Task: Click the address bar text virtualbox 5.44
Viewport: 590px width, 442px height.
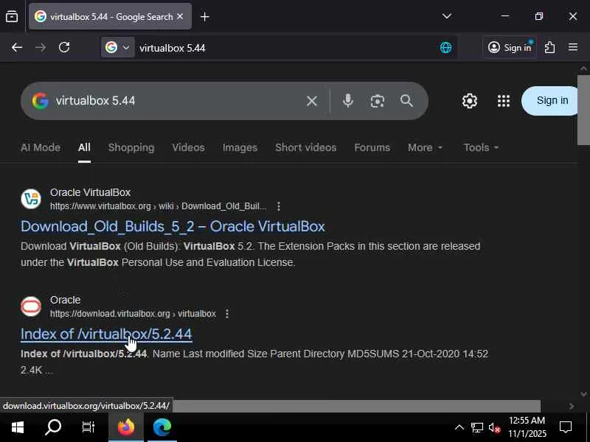Action: tap(173, 48)
